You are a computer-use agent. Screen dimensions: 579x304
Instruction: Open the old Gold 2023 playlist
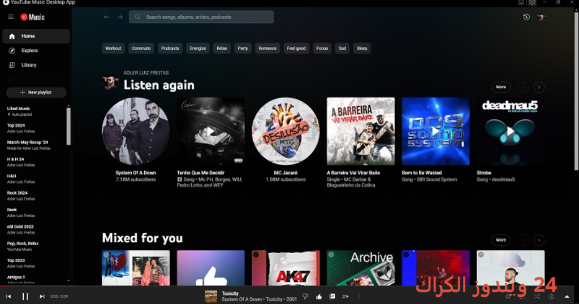coord(36,229)
